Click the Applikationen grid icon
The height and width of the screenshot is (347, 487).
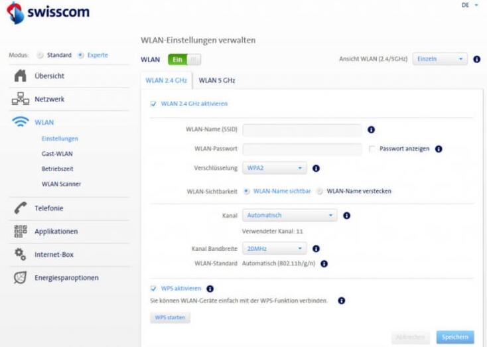coord(21,231)
